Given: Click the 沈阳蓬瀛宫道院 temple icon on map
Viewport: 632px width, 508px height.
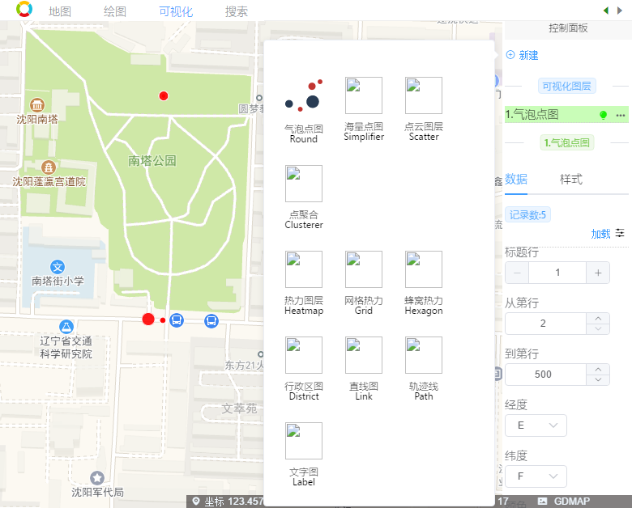Looking at the screenshot, I should coord(49,167).
